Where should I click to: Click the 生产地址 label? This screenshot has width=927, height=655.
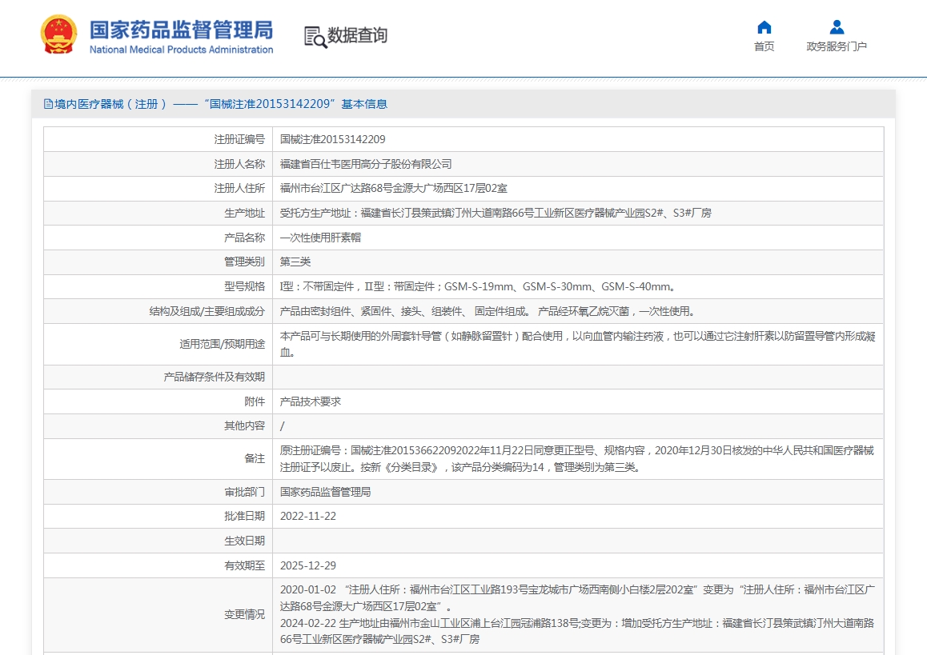point(245,214)
